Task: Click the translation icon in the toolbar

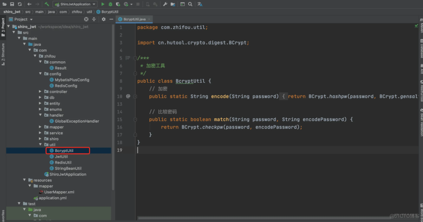Action: coord(200,4)
